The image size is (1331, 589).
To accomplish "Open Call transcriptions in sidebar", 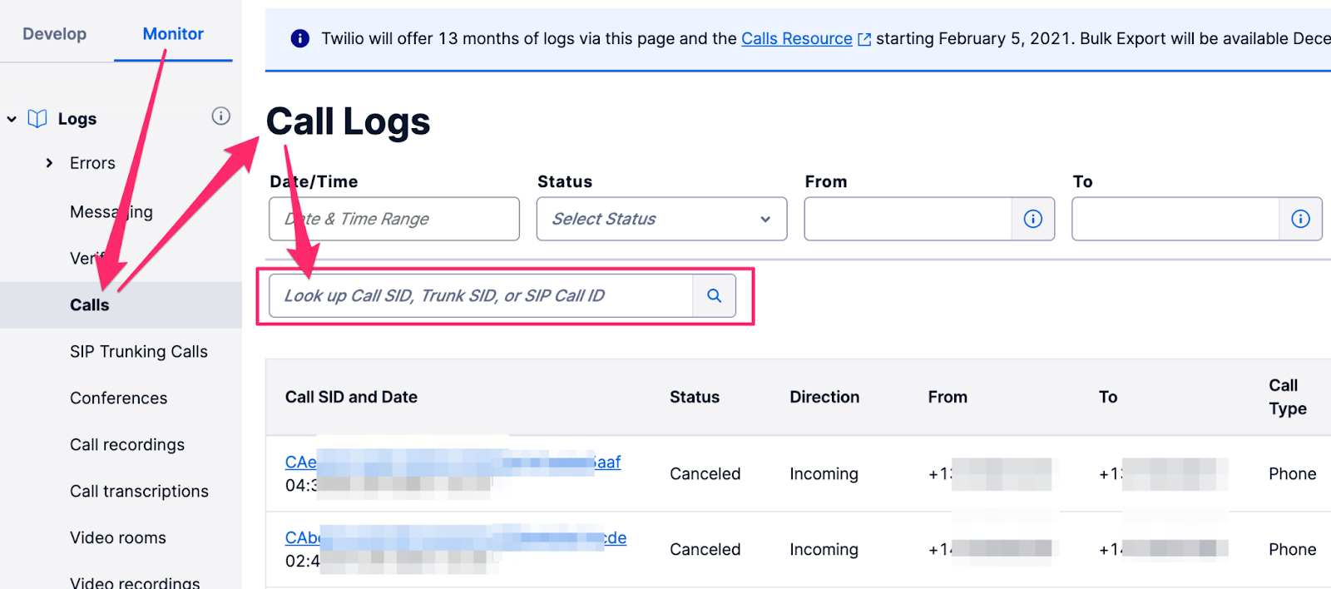I will click(x=139, y=492).
